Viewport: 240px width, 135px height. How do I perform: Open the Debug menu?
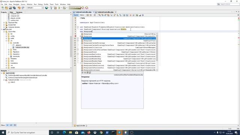[x=40, y=4]
